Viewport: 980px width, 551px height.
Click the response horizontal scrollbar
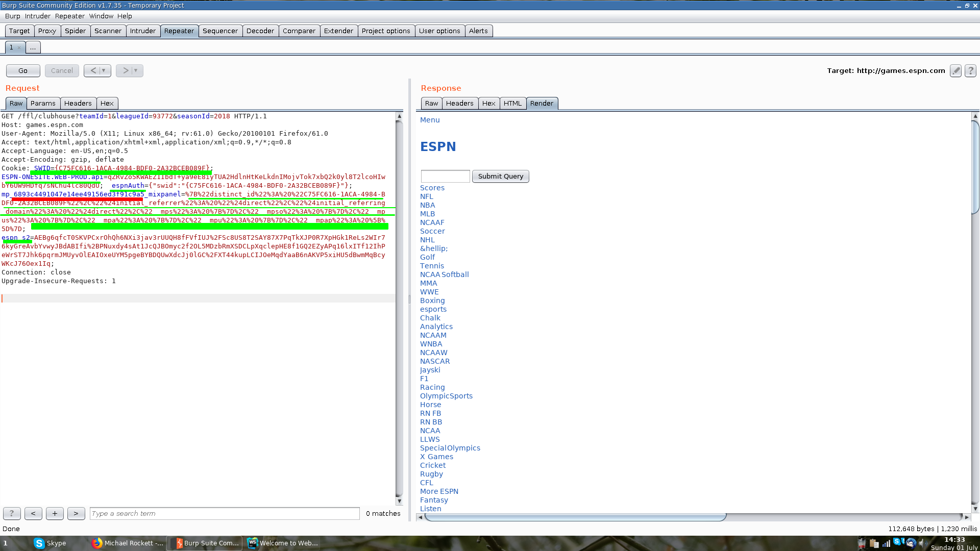[575, 517]
